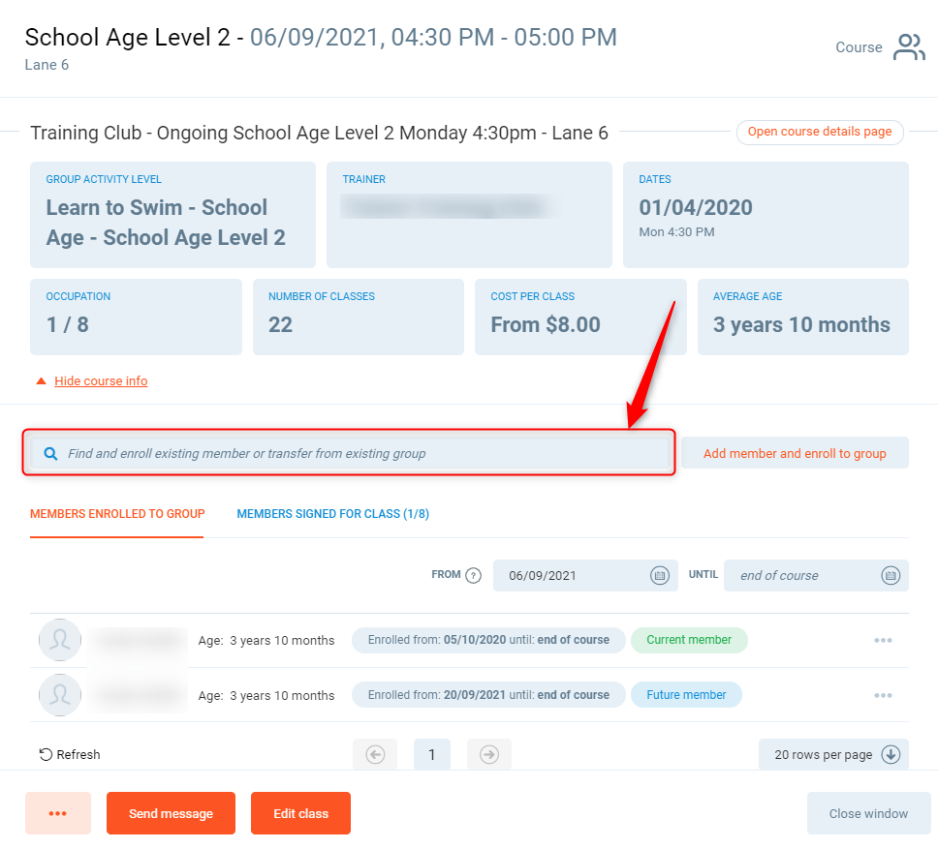Click the find and enroll member search field

[359, 453]
